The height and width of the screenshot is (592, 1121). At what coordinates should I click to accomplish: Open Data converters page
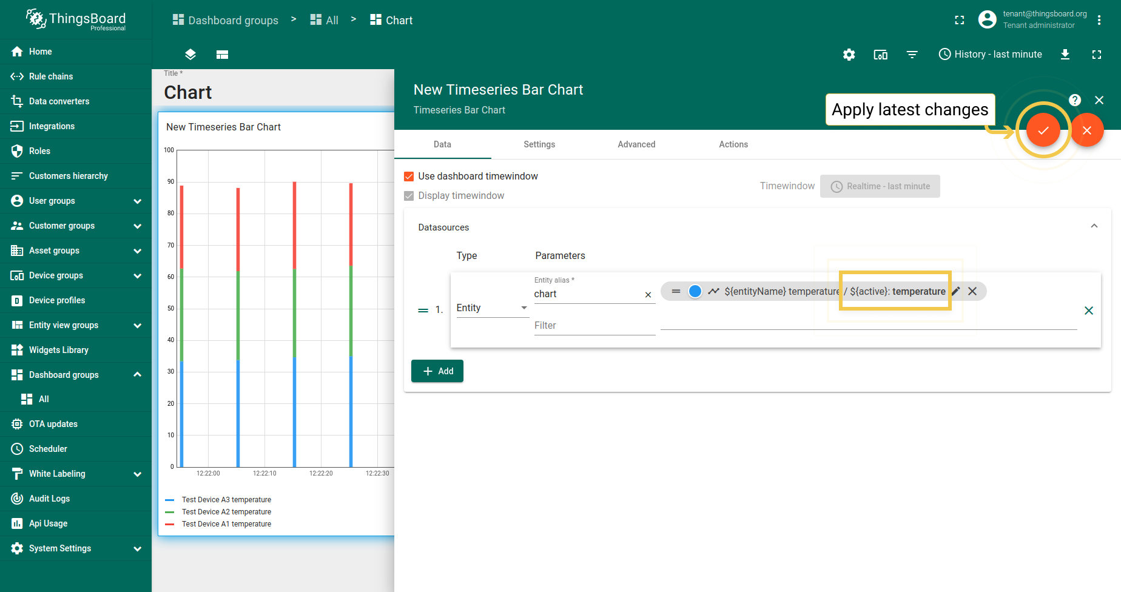(75, 101)
